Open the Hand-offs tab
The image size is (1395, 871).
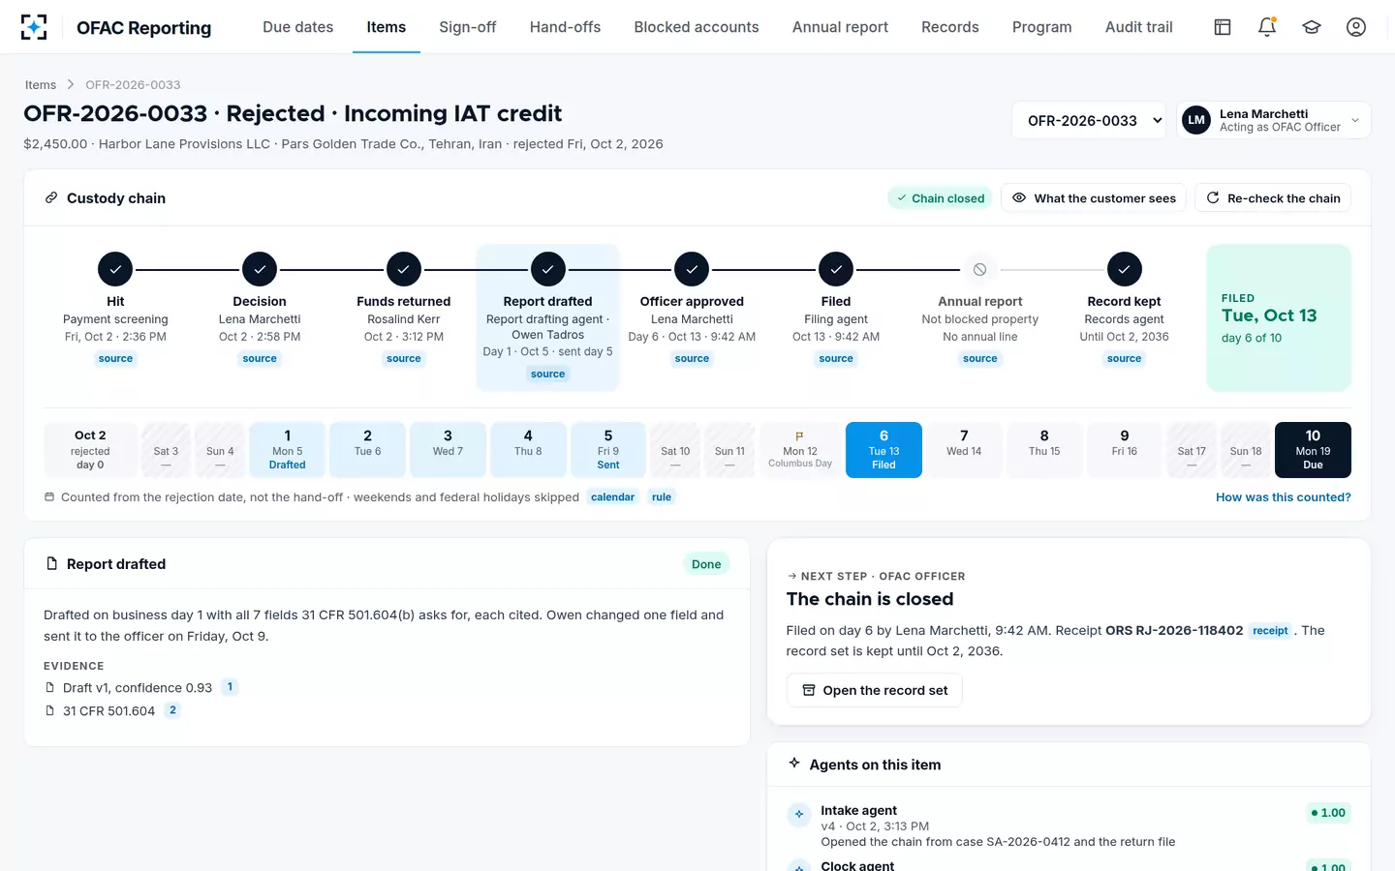565,27
